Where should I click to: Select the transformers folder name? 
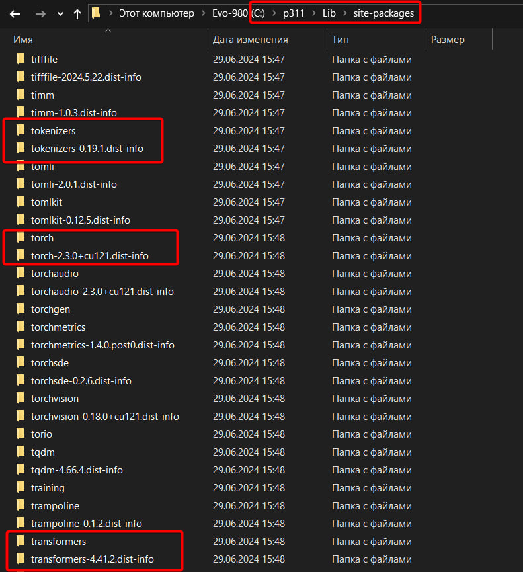58,542
